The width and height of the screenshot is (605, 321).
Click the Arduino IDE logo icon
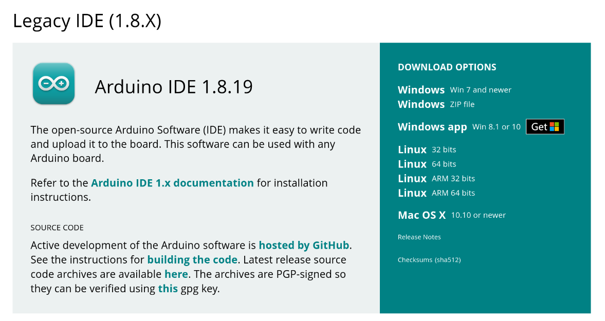53,84
